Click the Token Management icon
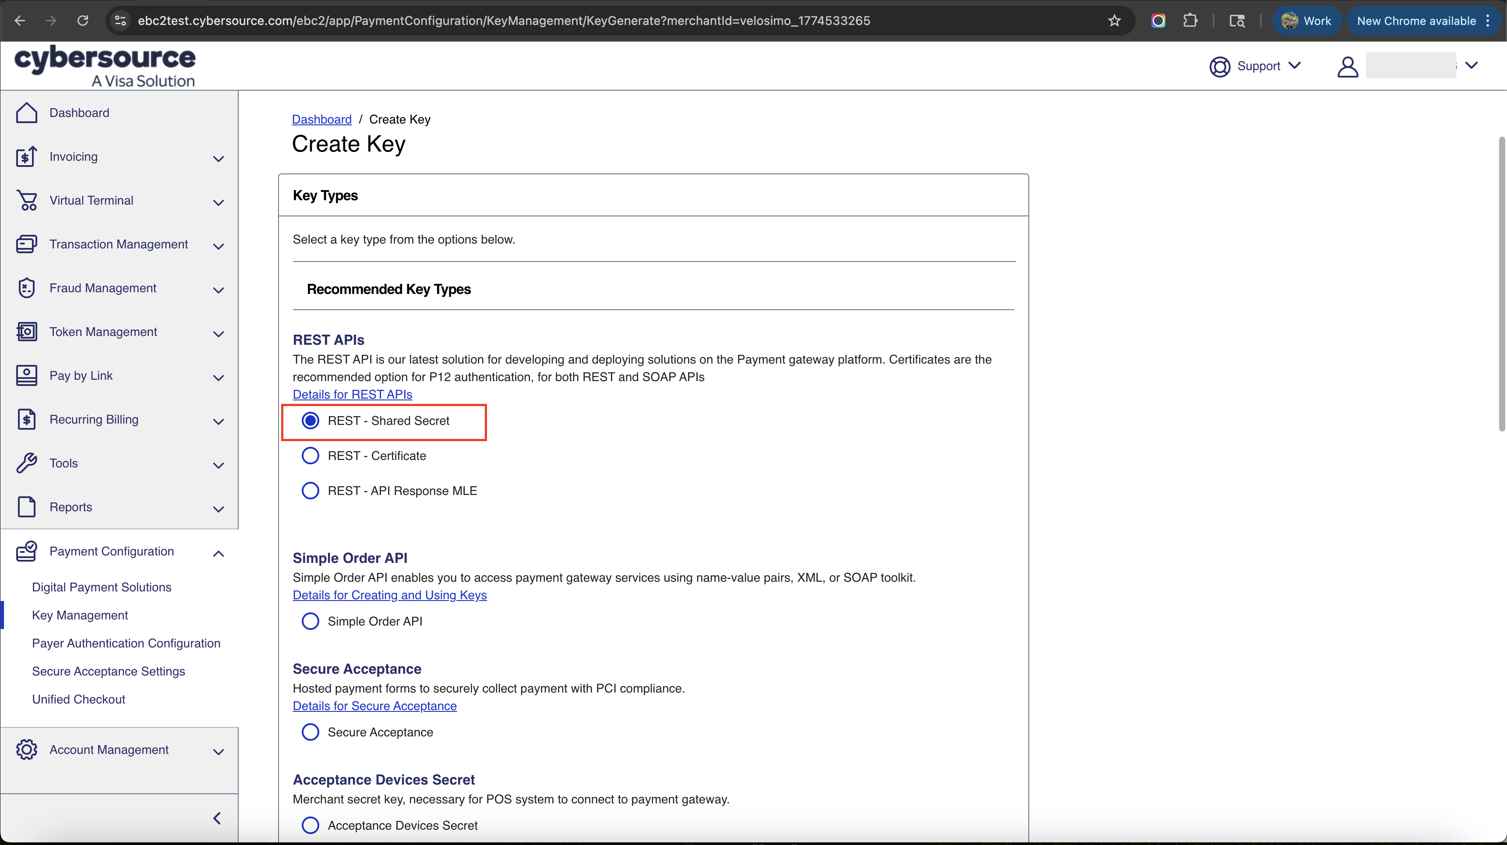 pyautogui.click(x=26, y=332)
